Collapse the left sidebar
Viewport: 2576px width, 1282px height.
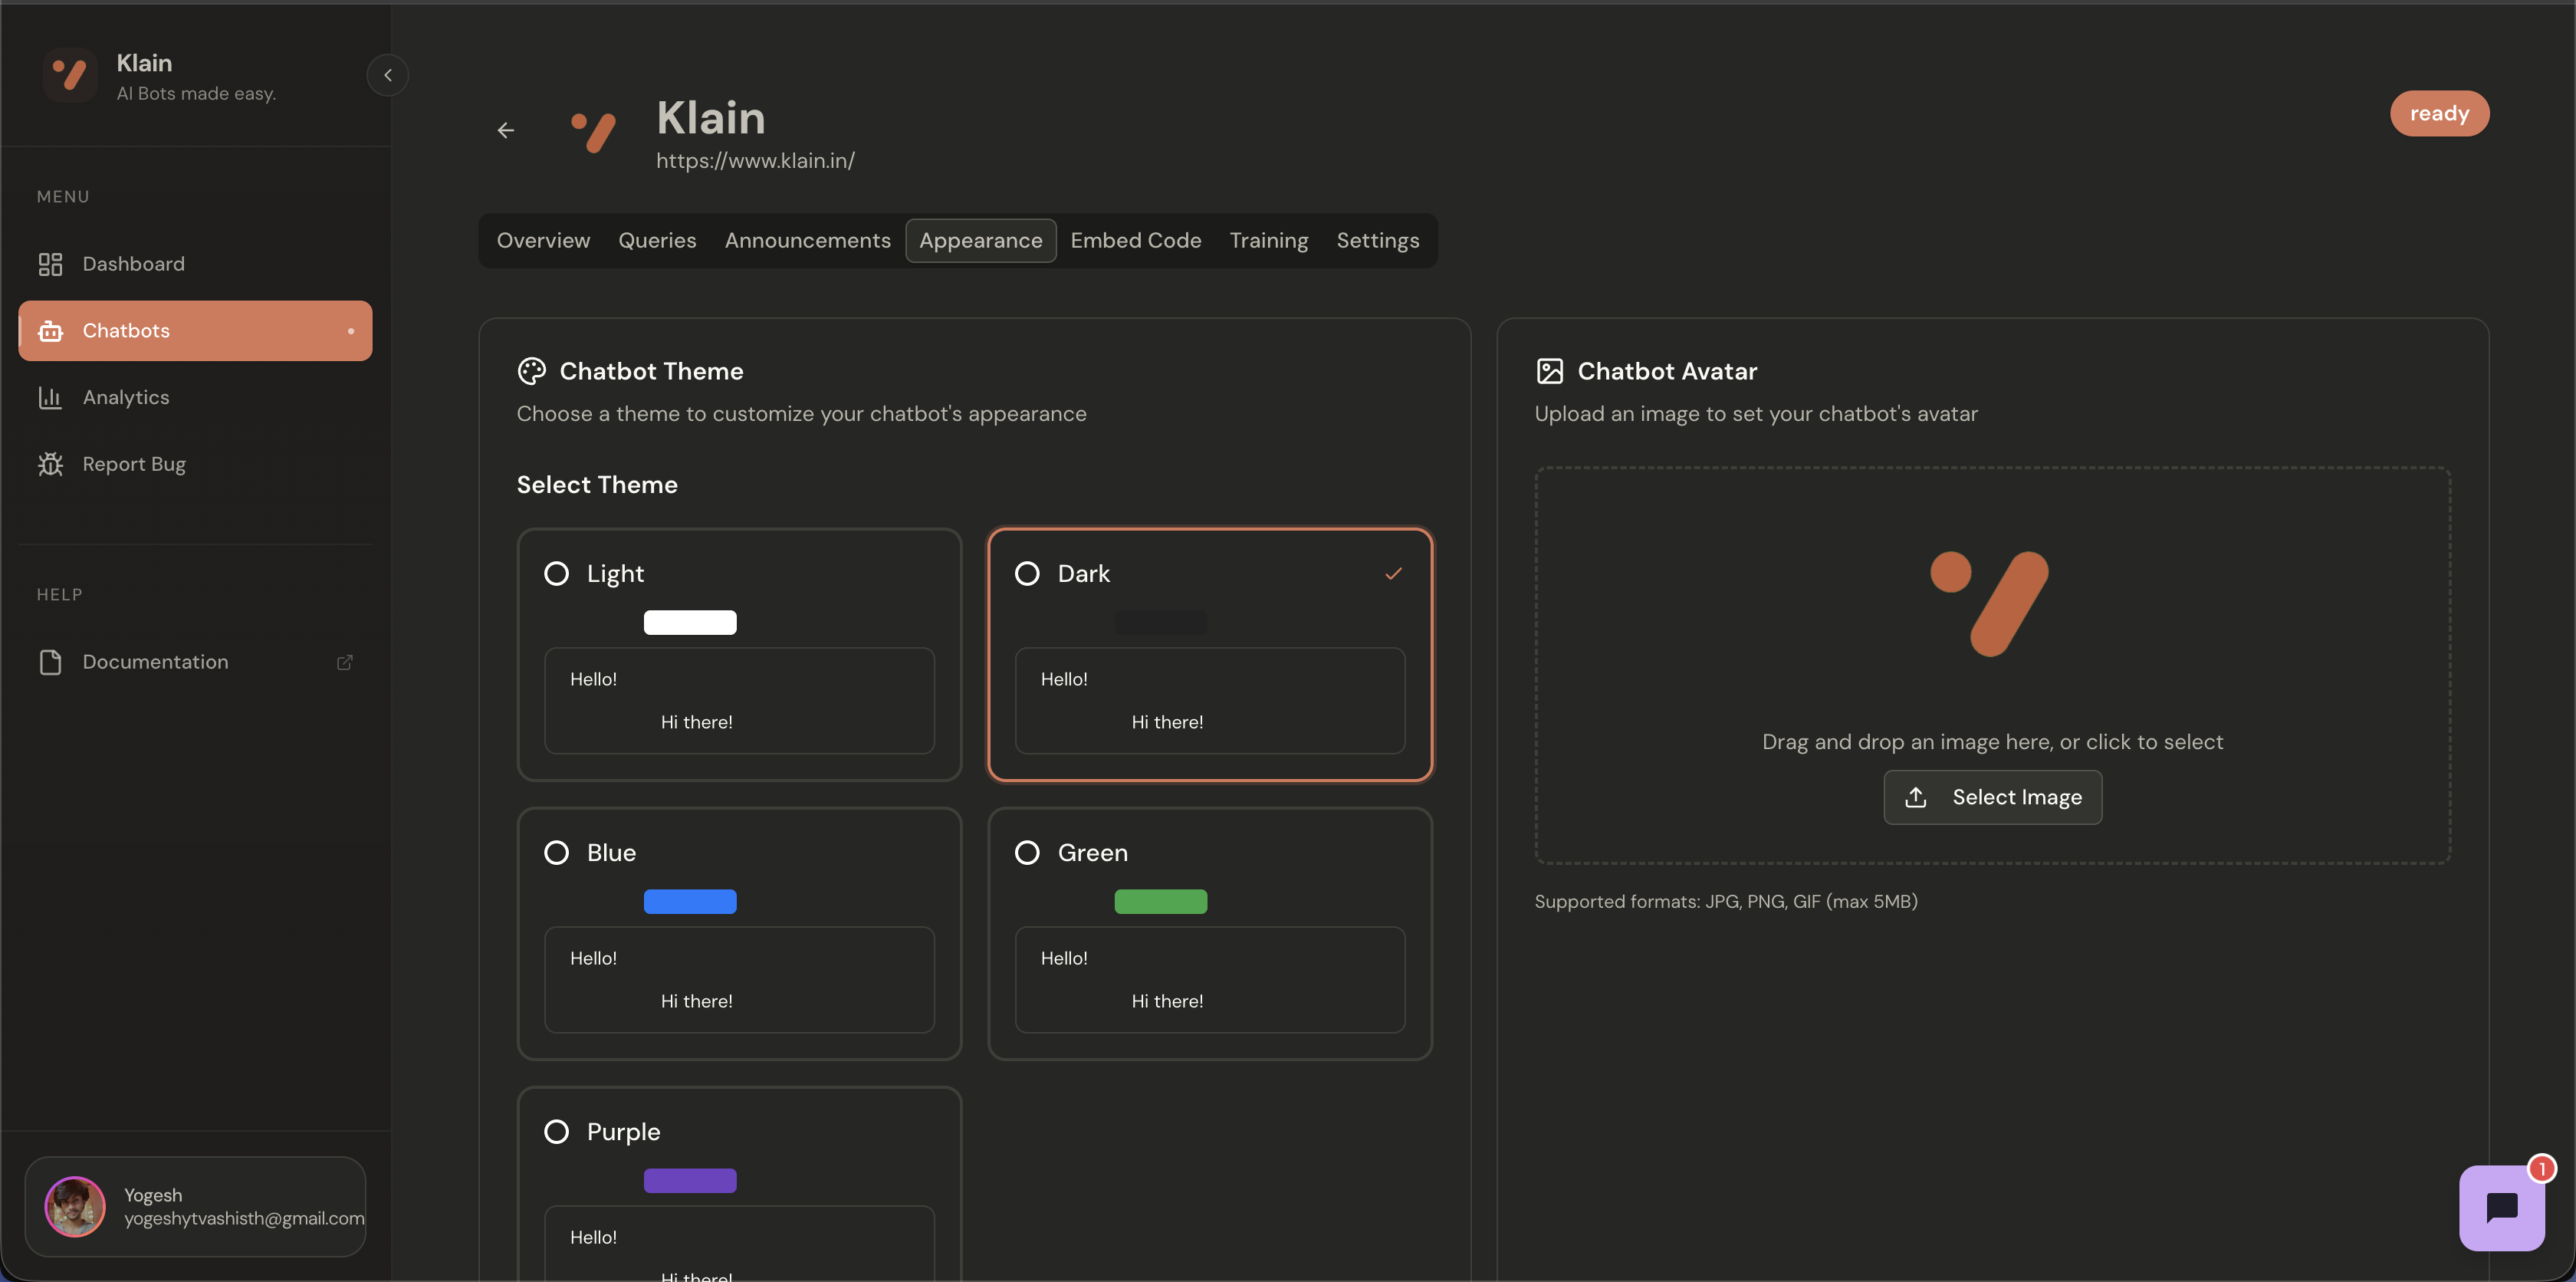tap(388, 74)
